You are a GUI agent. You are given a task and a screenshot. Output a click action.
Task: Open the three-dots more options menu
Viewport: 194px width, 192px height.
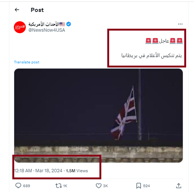point(180,24)
